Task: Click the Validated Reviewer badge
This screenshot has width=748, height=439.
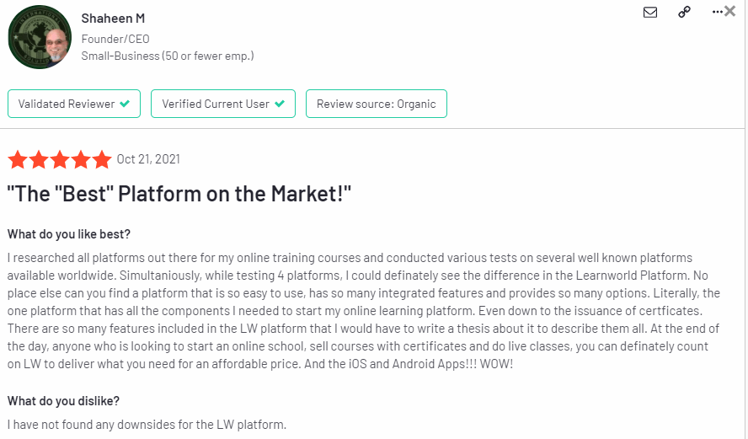Action: (74, 104)
